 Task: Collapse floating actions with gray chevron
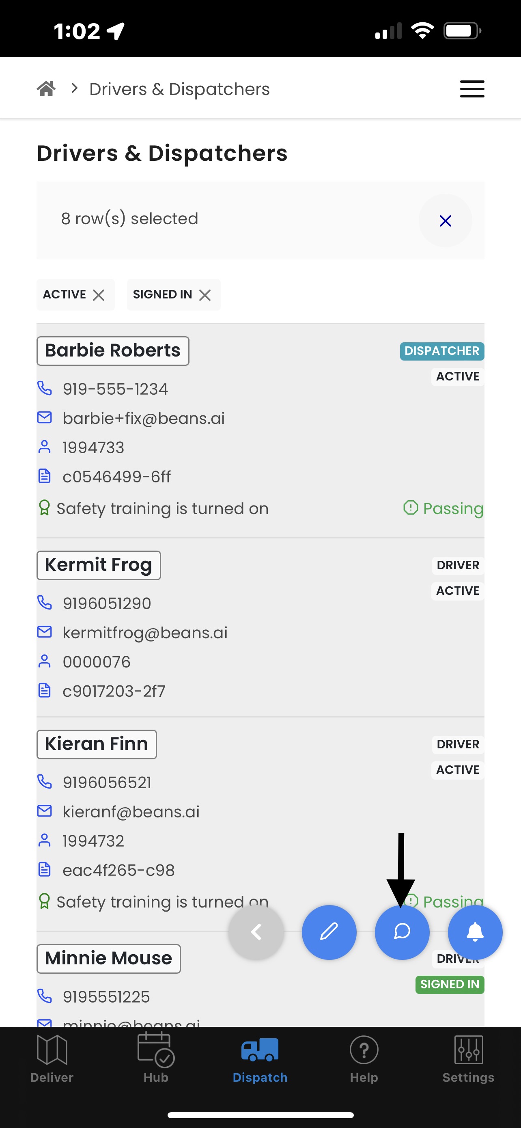point(256,932)
